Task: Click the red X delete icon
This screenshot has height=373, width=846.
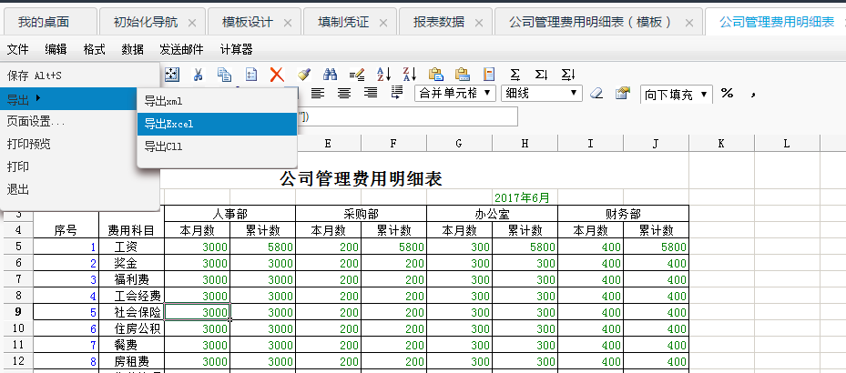Action: pos(277,75)
